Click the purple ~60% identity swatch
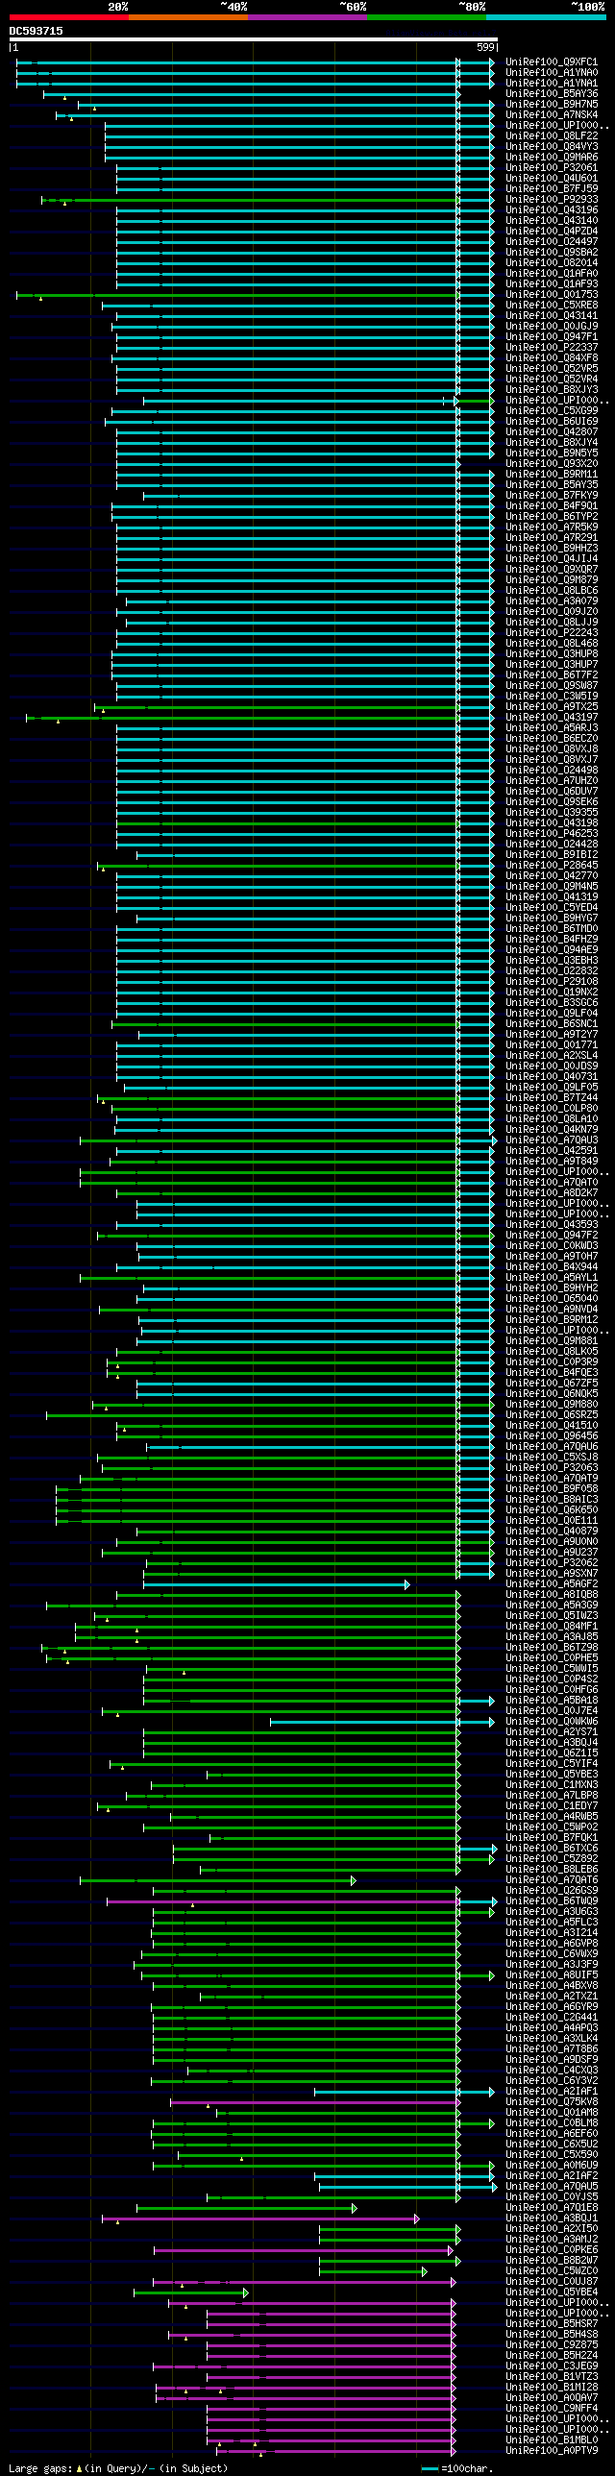The height and width of the screenshot is (2476, 615). 307,17
